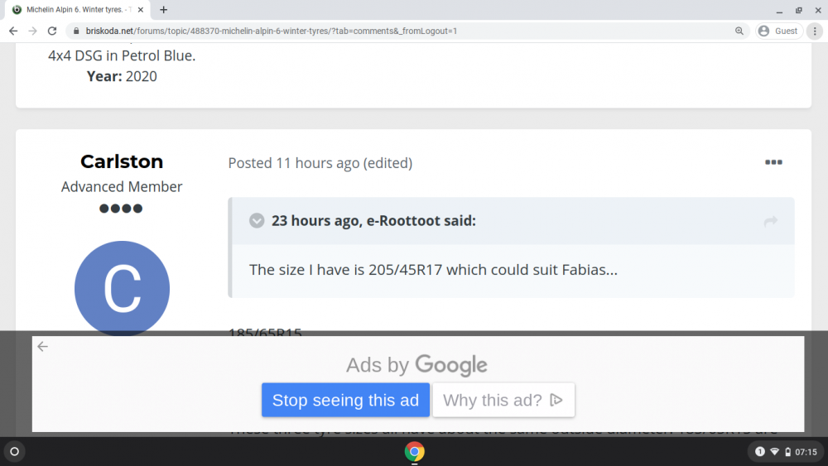
Task: Click the Year: 2020 text
Action: point(122,76)
